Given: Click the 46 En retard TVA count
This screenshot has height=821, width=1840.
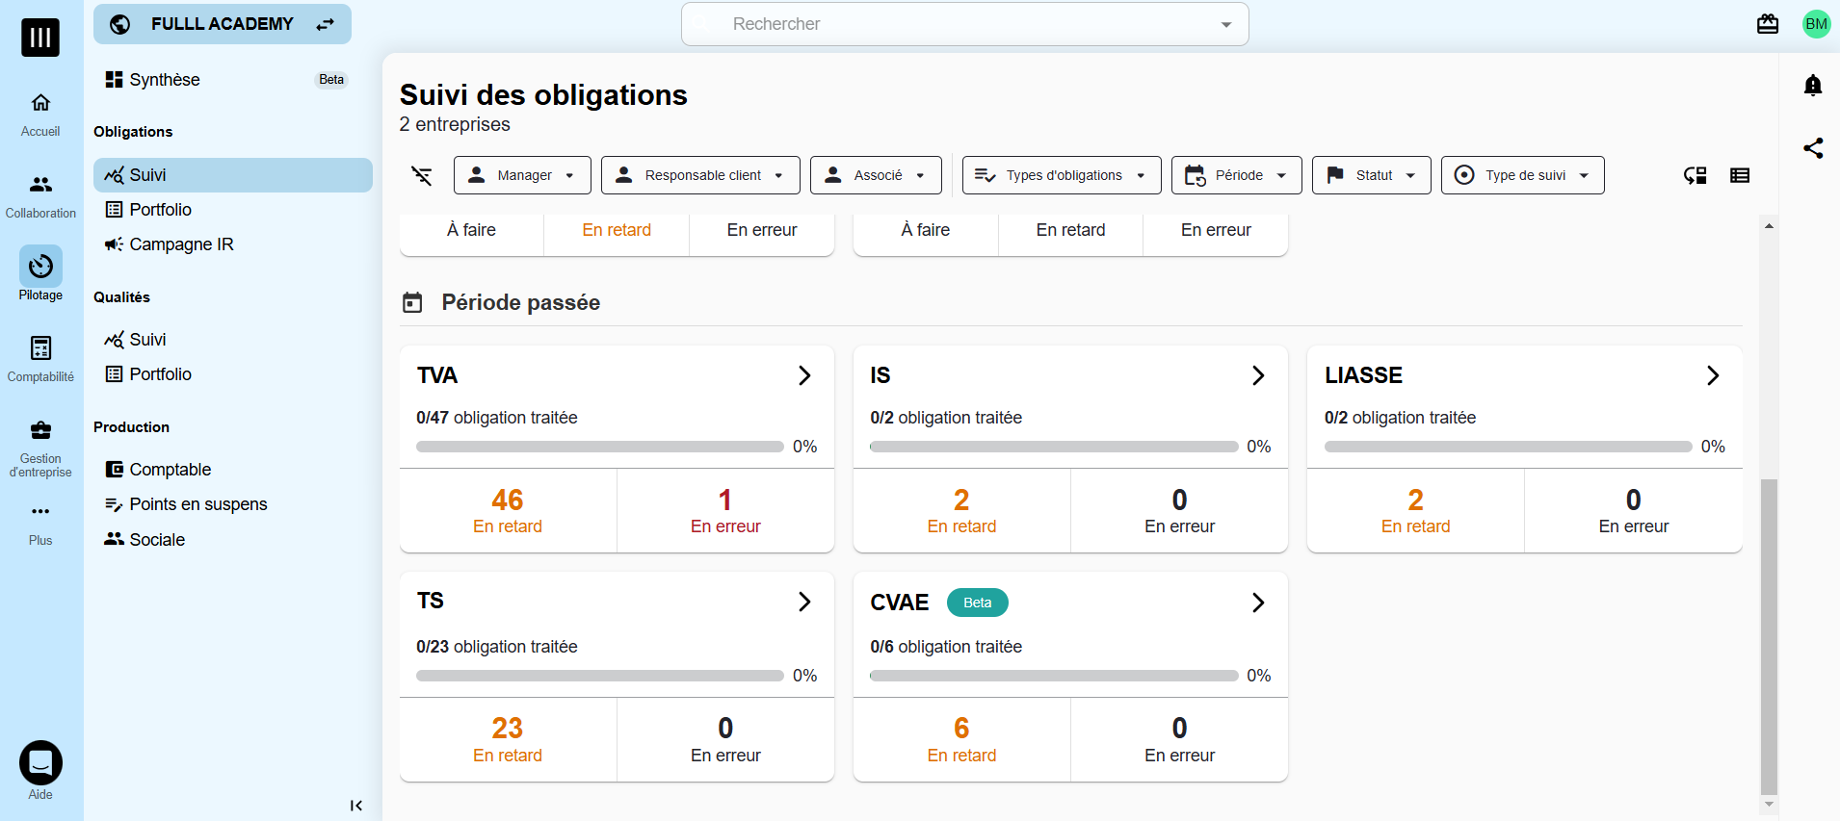Looking at the screenshot, I should point(508,510).
